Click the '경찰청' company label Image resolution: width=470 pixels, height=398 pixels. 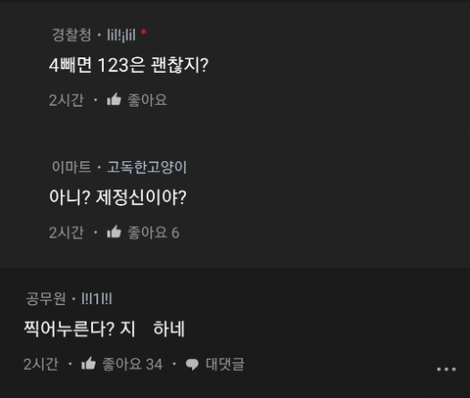coord(72,35)
